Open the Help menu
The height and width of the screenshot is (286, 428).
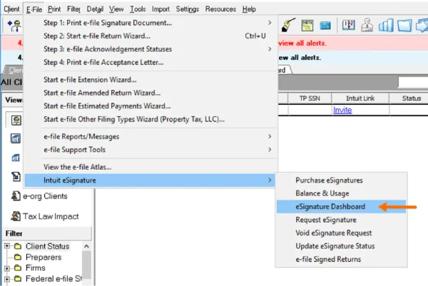click(x=249, y=9)
